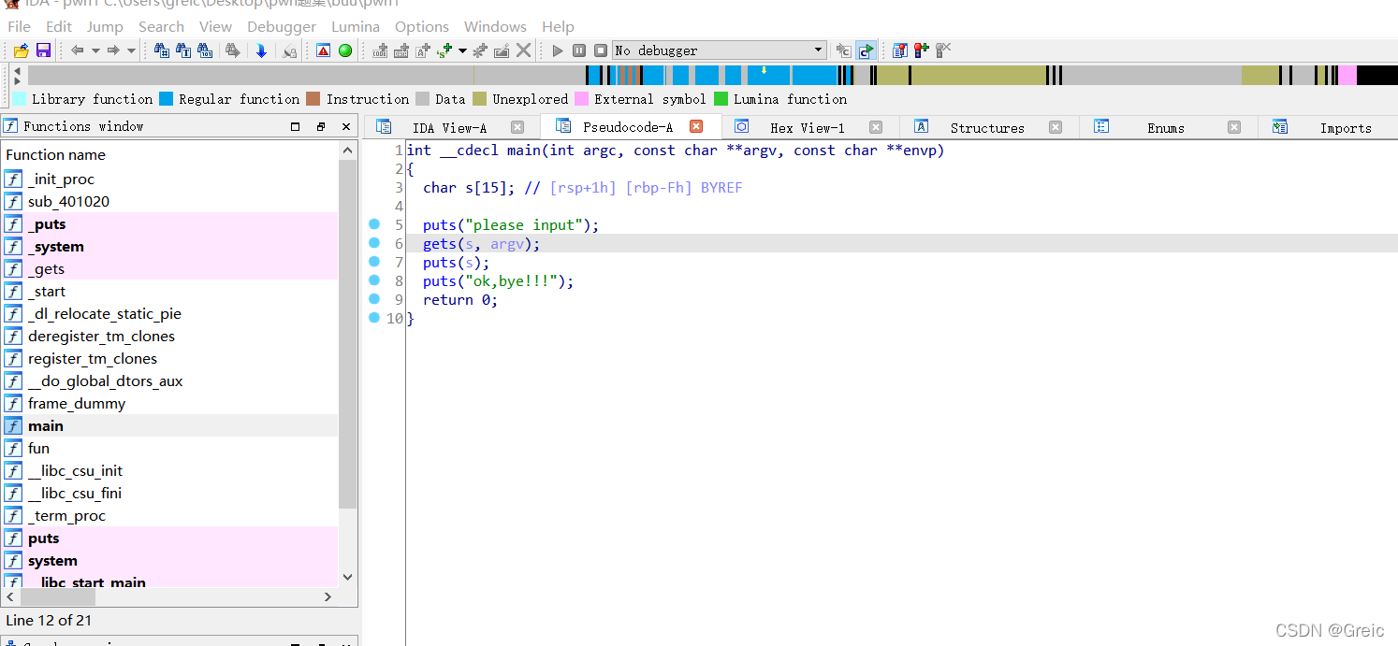Viewport: 1398px width, 646px height.
Task: Click the Enums tab icon
Action: (1101, 126)
